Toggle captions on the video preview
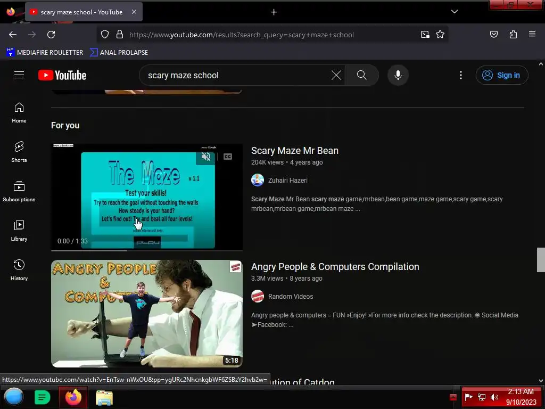Viewport: 545px width, 409px height. click(228, 157)
